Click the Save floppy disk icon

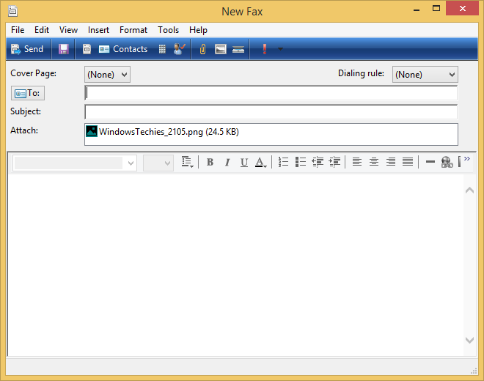(x=64, y=49)
